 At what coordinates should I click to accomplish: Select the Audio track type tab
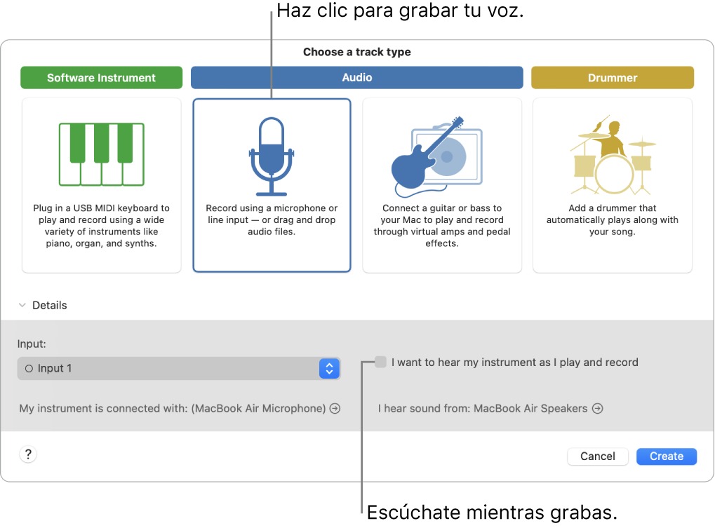pos(356,77)
